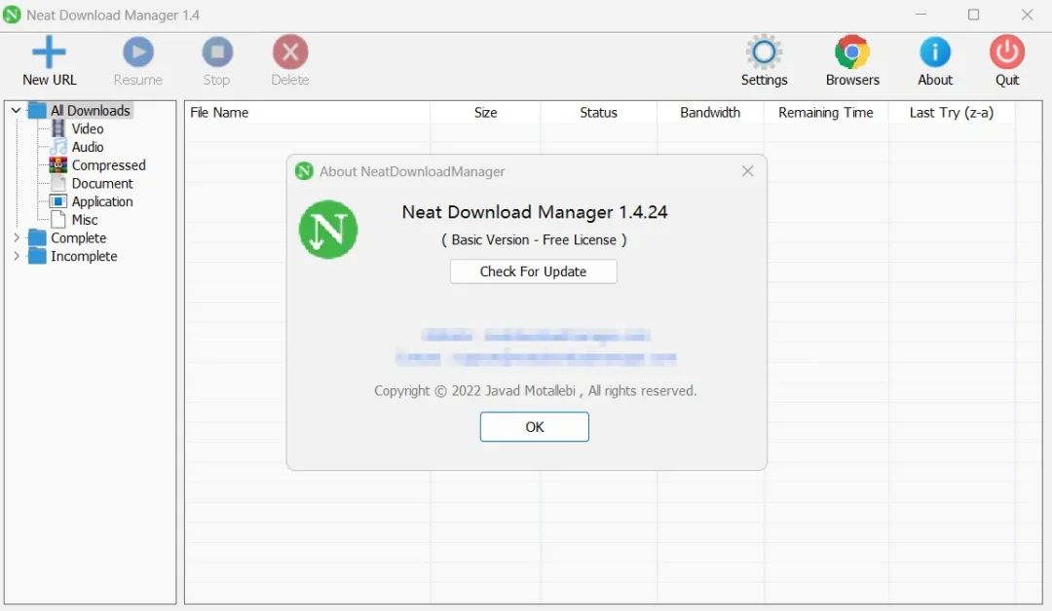Collapse the All Downloads tree node
This screenshot has width=1052, height=611.
coord(17,111)
